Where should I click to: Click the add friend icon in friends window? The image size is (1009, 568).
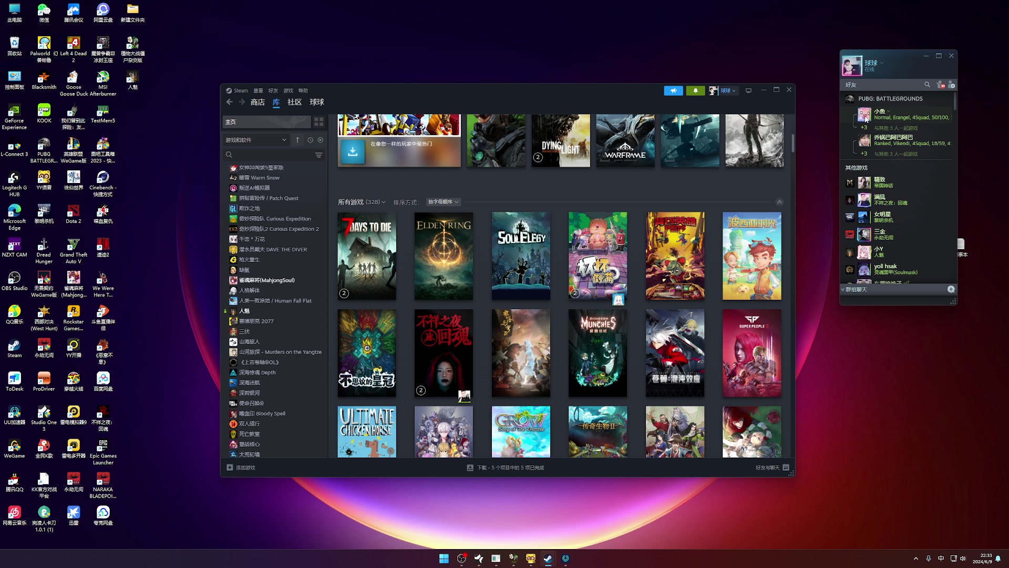[x=951, y=85]
